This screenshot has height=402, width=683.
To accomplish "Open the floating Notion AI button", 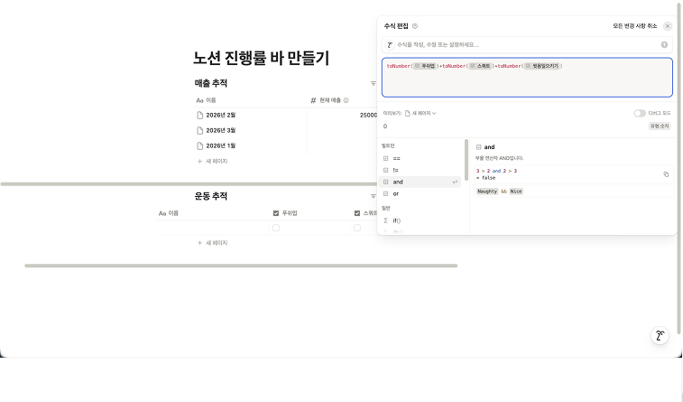I will pos(660,336).
